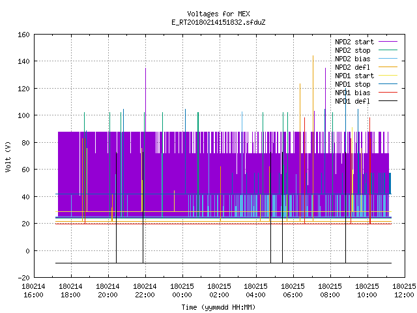Click the x-axis tick '180215 02:00'

pos(219,291)
